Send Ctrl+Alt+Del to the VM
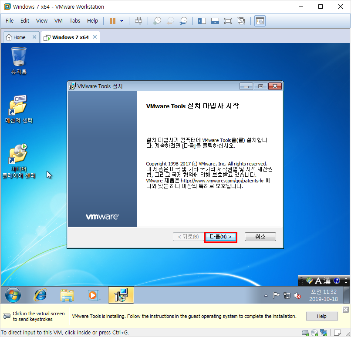This screenshot has height=337, width=351. [x=138, y=21]
